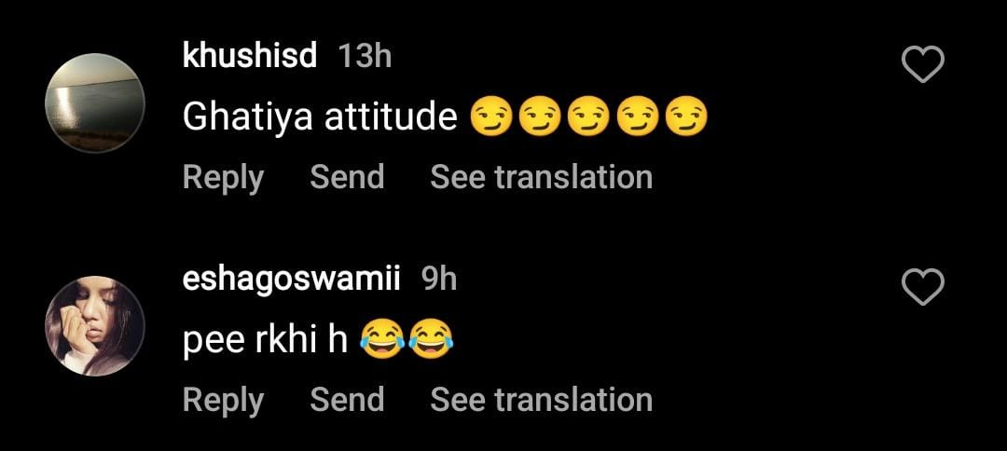The image size is (1007, 451).
Task: See translation of "Ghatiya attitude" comment
Action: coord(541,177)
